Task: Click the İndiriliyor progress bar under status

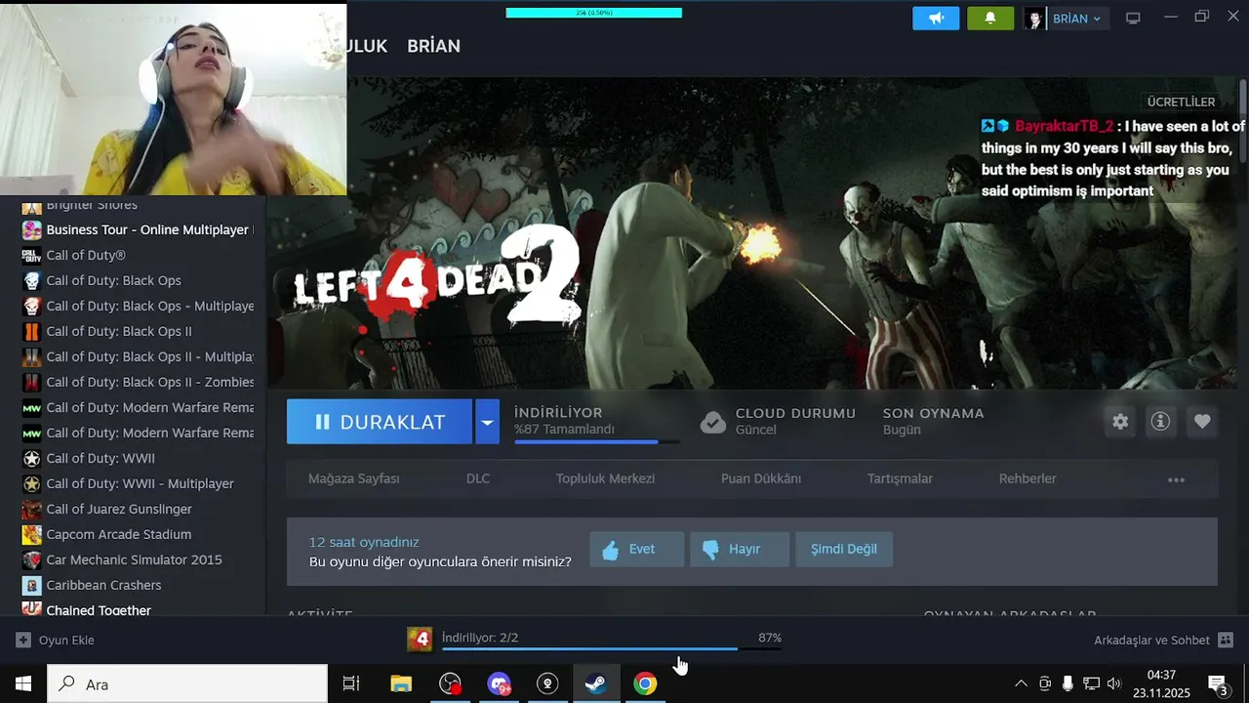Action: tap(597, 442)
